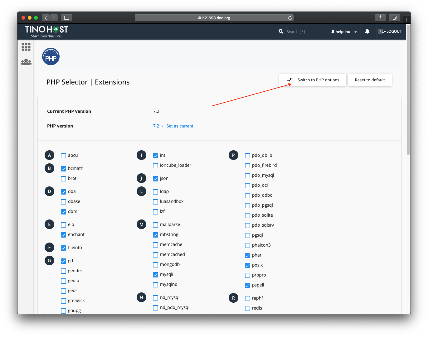Click Reset to default button
This screenshot has width=428, height=337.
click(370, 80)
